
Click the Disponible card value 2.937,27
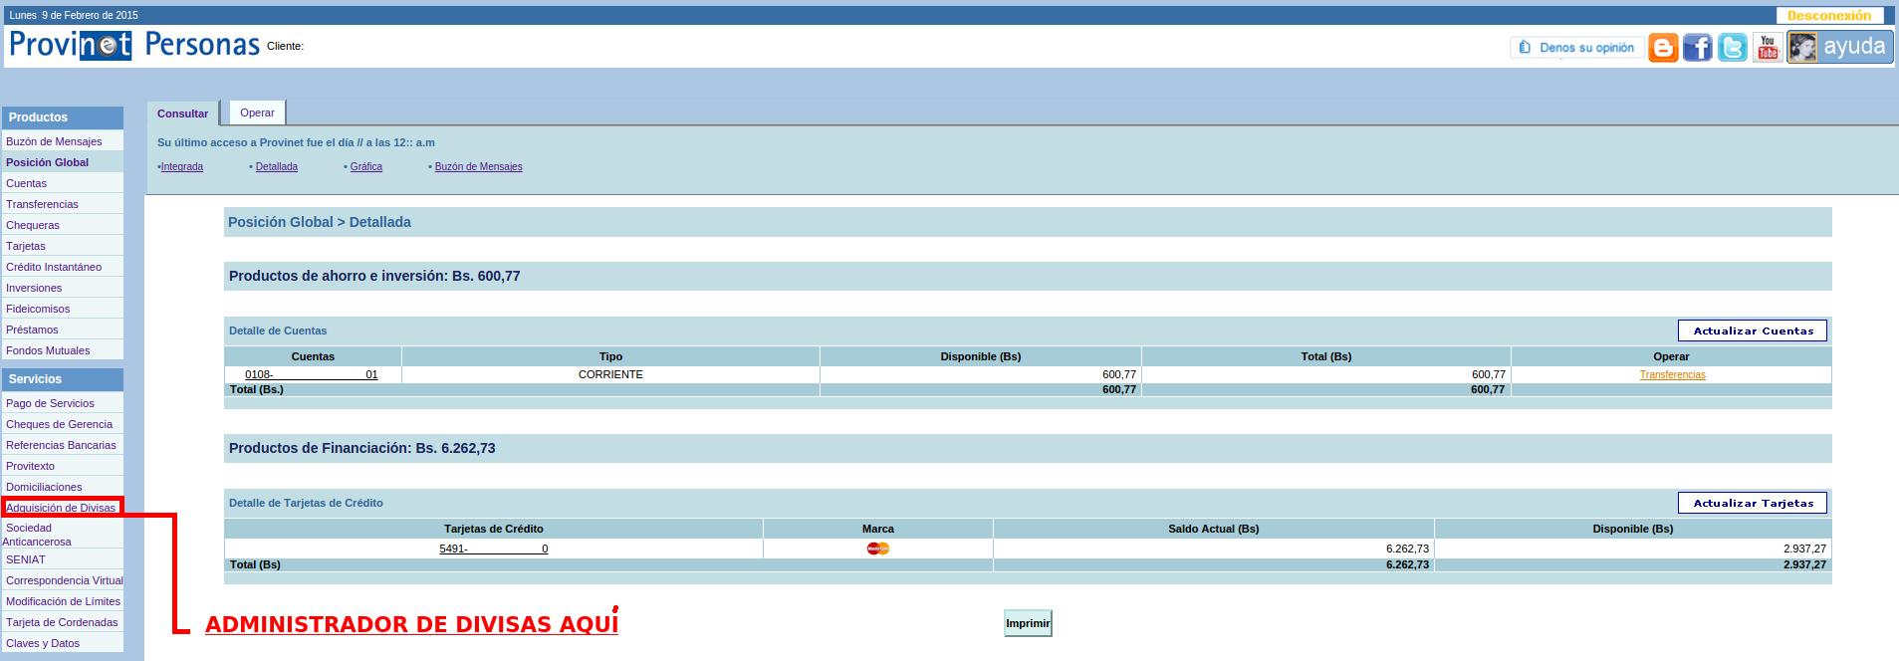1804,549
